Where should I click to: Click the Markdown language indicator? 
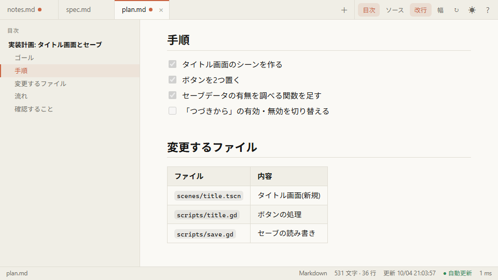(313, 273)
